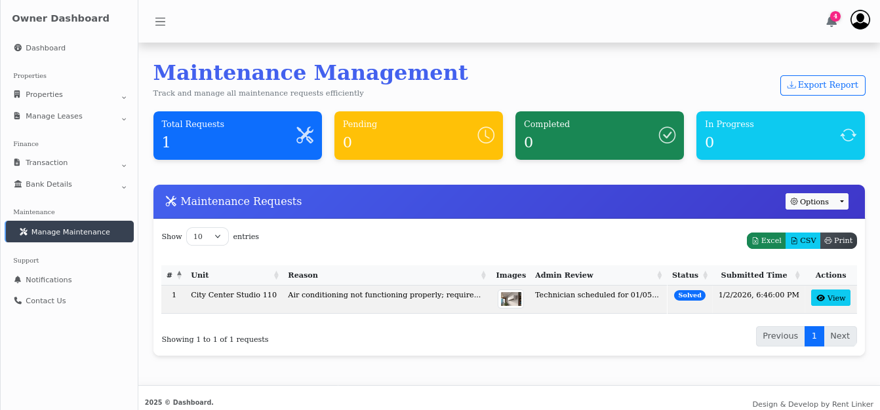Open the Notifications menu item
Image resolution: width=880 pixels, height=410 pixels.
tap(47, 280)
